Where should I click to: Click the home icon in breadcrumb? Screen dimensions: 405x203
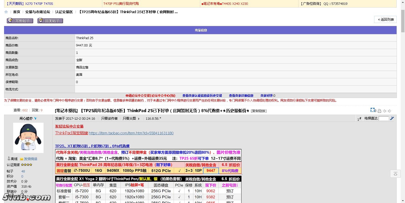pyautogui.click(x=6, y=12)
